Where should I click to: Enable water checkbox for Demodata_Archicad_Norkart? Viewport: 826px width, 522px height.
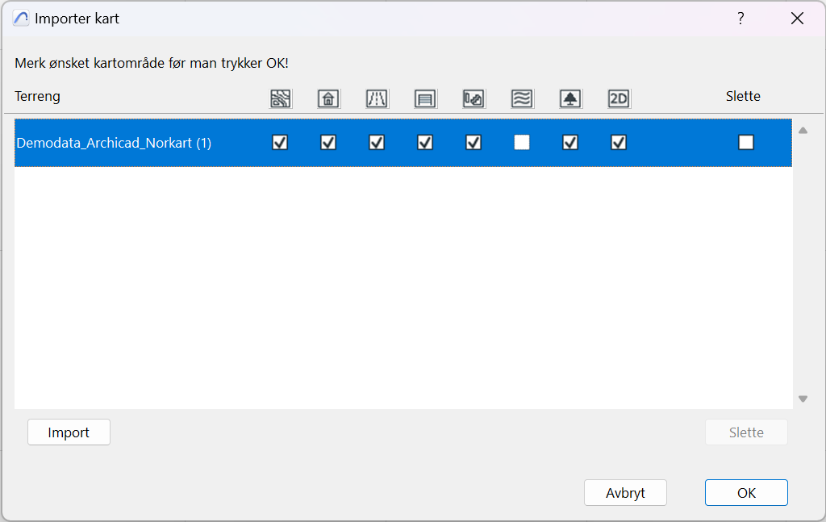coord(522,142)
